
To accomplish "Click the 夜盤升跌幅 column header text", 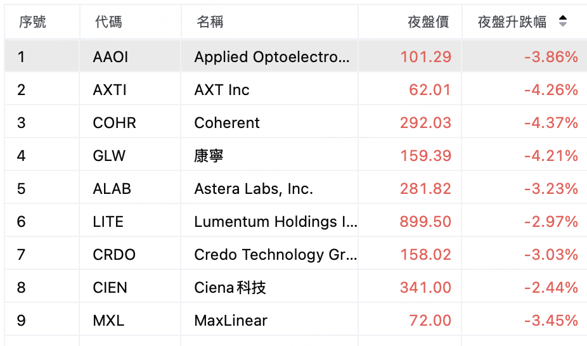I will click(512, 22).
